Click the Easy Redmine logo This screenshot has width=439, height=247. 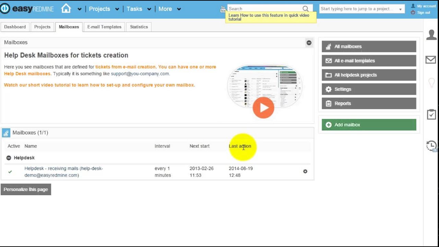point(27,9)
